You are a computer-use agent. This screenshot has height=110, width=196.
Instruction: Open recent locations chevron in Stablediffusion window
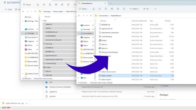87,16
